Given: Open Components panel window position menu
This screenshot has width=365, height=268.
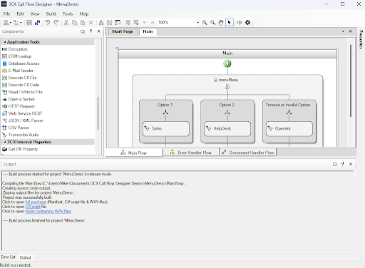Looking at the screenshot, I should coord(83,31).
